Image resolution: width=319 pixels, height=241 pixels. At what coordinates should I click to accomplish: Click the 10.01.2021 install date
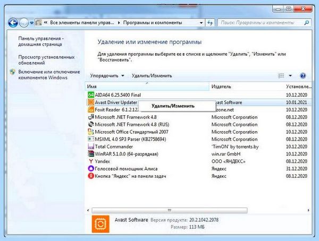tap(297, 102)
